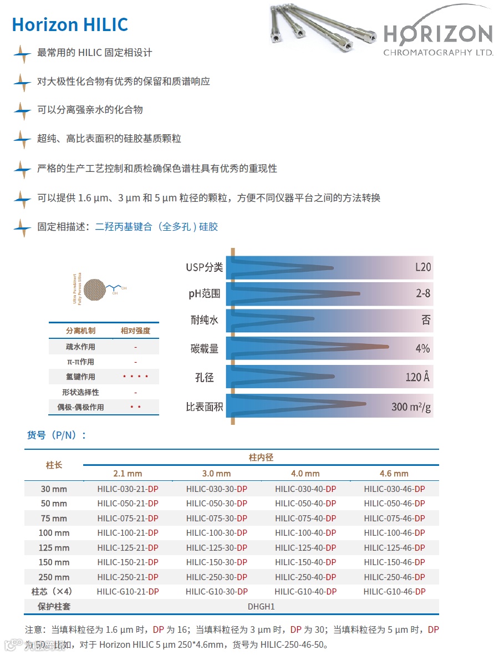Click part number HILIC-150-30-DP
Viewport: 499px width, 655px height.
(217, 562)
